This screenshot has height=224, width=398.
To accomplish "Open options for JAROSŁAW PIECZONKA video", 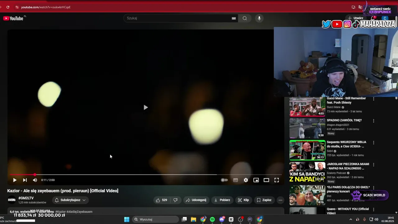I will pos(374,164).
